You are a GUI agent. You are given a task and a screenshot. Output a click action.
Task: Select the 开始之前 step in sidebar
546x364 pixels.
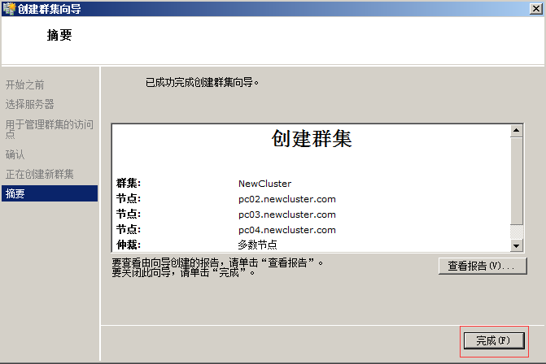coord(25,84)
